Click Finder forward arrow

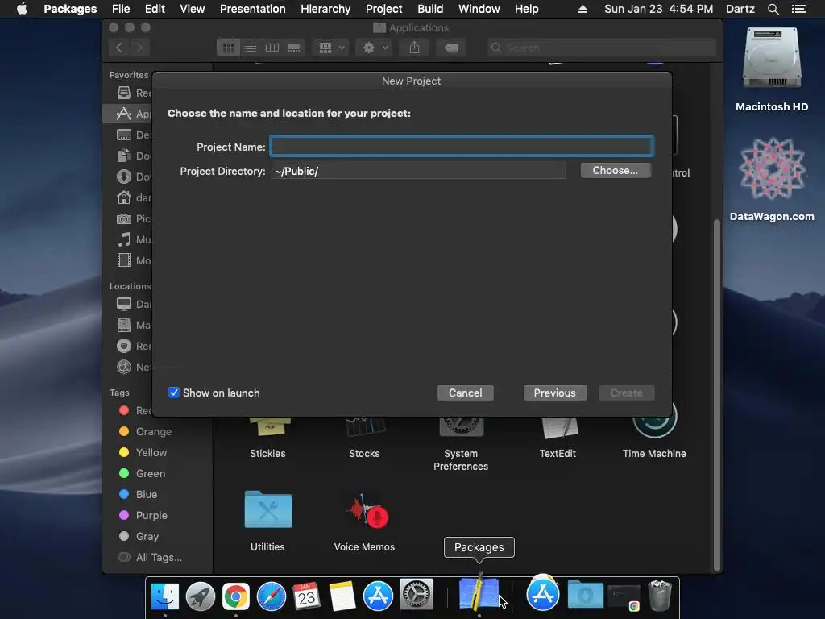tap(139, 48)
